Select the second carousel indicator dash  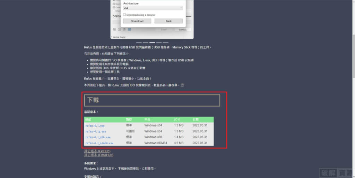tap(145, 42)
